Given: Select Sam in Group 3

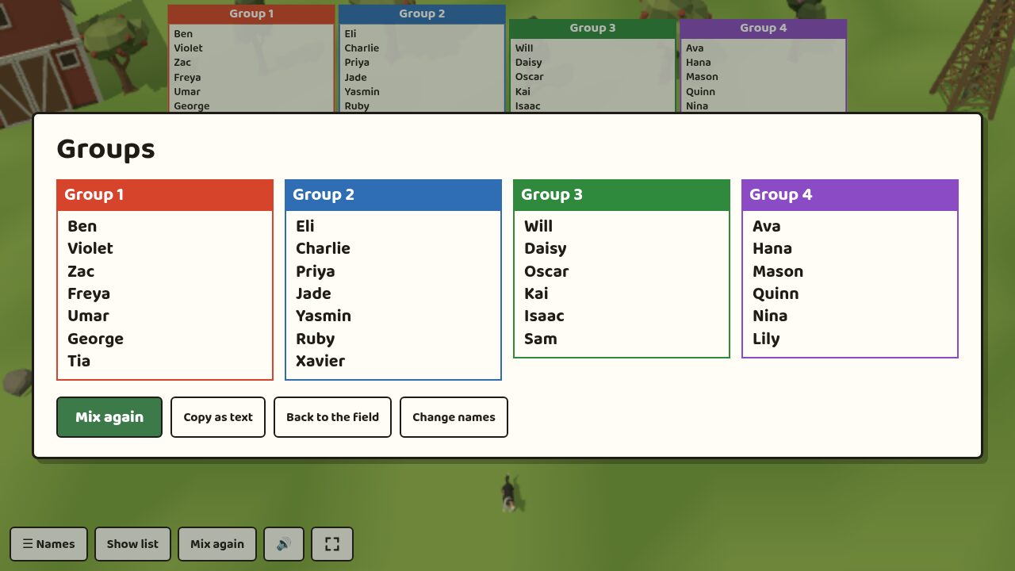Looking at the screenshot, I should pyautogui.click(x=541, y=339).
